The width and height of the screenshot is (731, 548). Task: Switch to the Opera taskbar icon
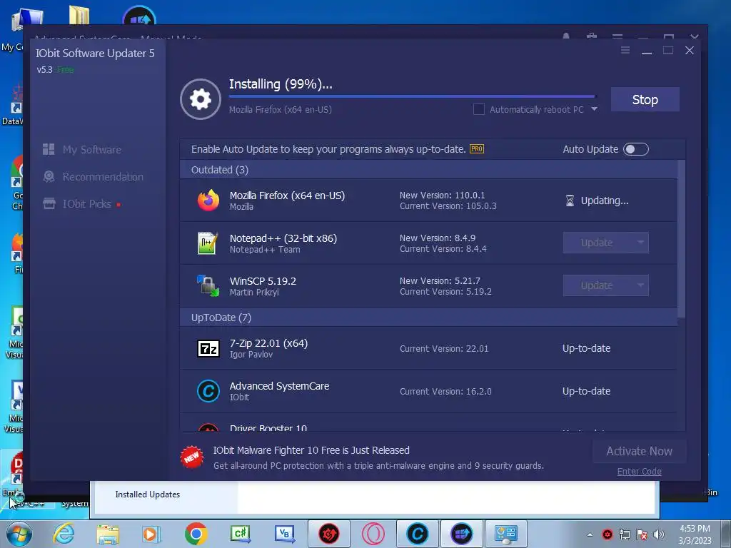[373, 534]
